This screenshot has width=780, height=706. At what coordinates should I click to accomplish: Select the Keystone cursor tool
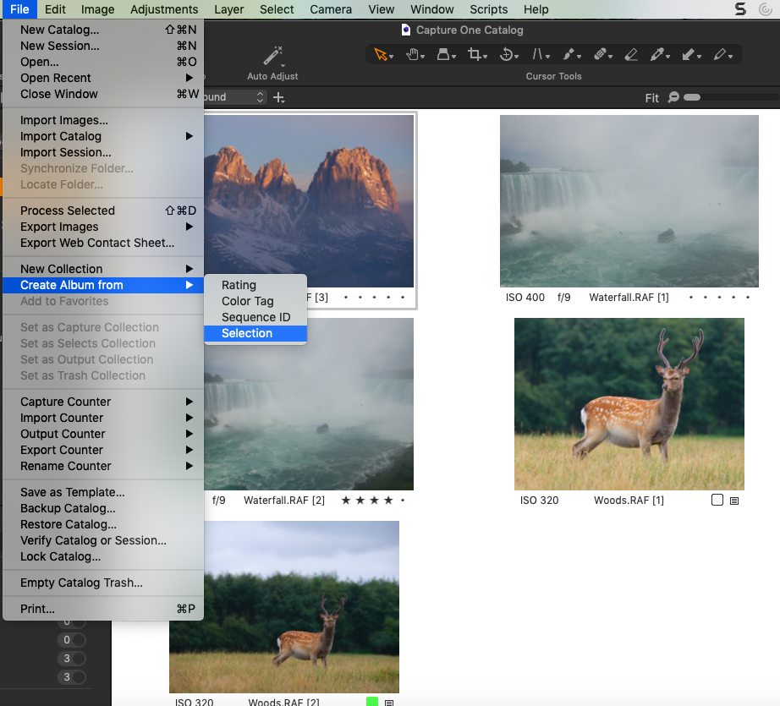click(x=538, y=54)
